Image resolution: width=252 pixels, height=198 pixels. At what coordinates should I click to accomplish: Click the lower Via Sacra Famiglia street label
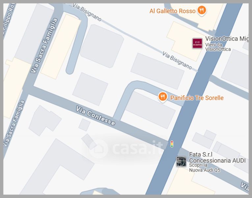coord(14,123)
